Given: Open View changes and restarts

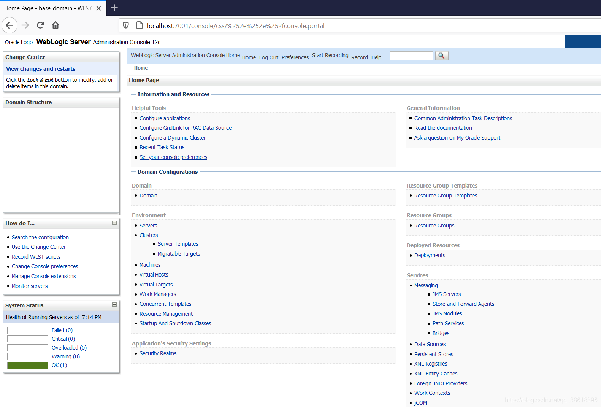Looking at the screenshot, I should click(x=41, y=69).
